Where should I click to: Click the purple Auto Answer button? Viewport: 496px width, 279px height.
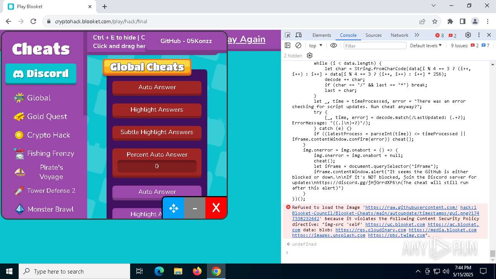coord(157,192)
